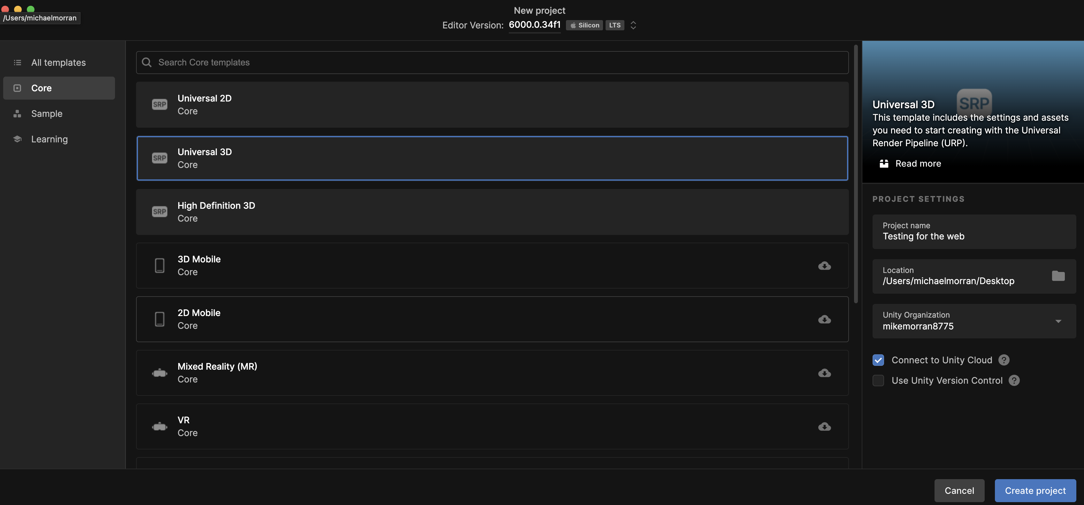Click the search magnifier icon
Viewport: 1084px width, 505px height.
[147, 62]
